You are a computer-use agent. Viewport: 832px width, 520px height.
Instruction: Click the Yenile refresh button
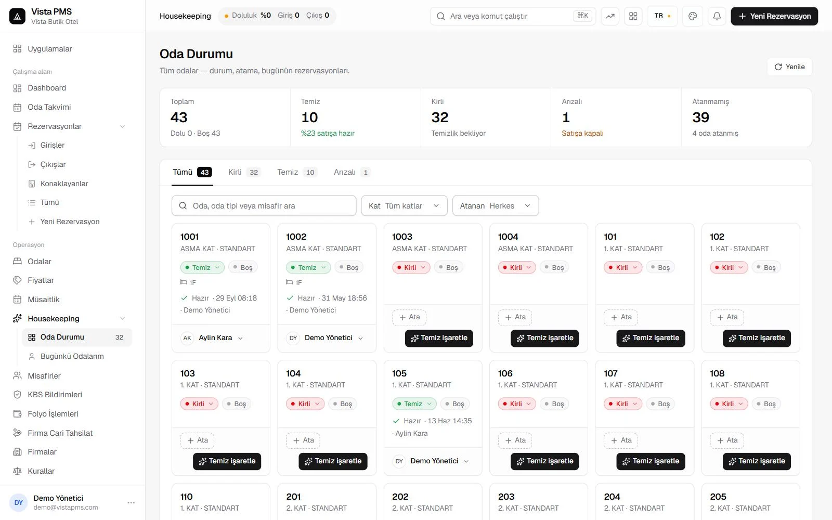789,67
